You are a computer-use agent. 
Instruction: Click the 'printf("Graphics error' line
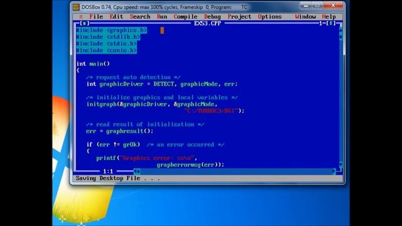pos(146,158)
